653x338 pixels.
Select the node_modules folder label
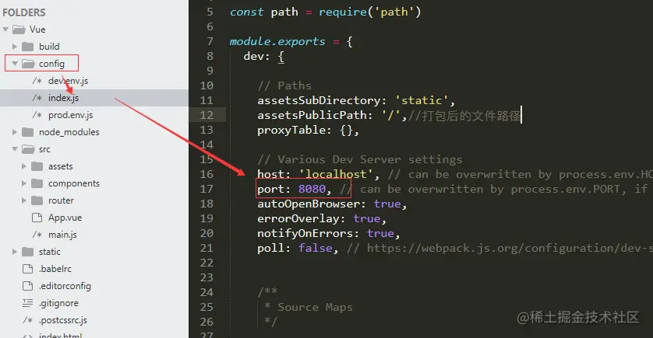click(x=69, y=132)
